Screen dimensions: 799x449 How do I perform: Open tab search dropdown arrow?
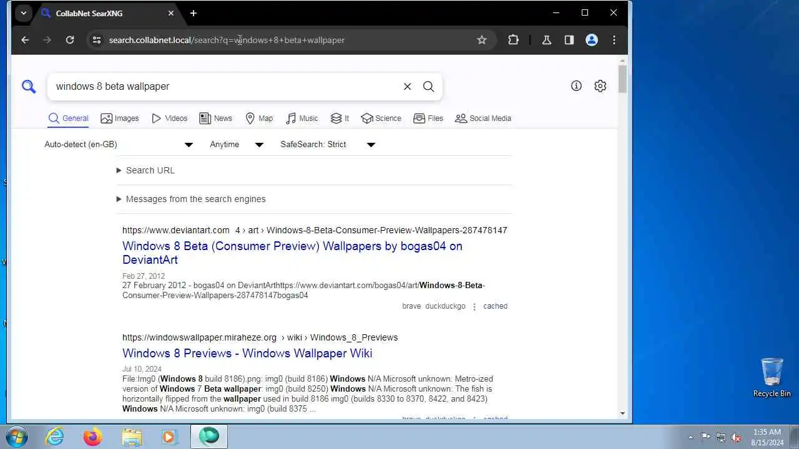23,13
